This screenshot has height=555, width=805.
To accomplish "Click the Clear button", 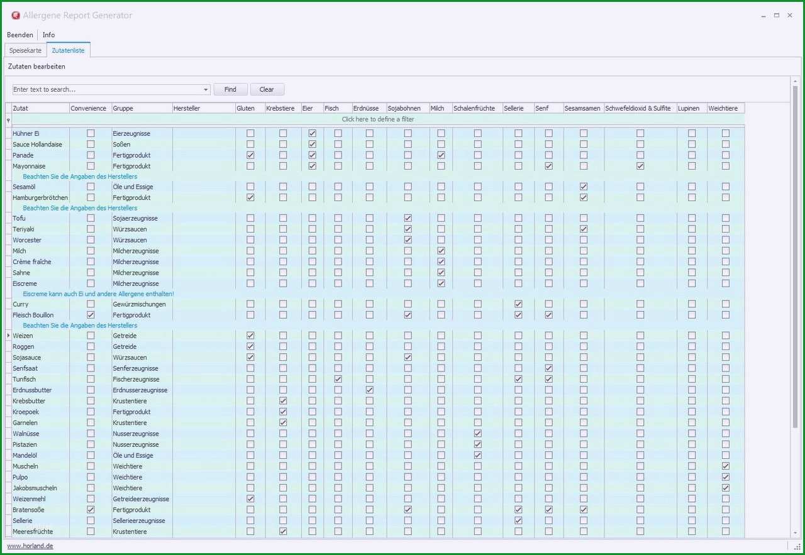I will (267, 90).
